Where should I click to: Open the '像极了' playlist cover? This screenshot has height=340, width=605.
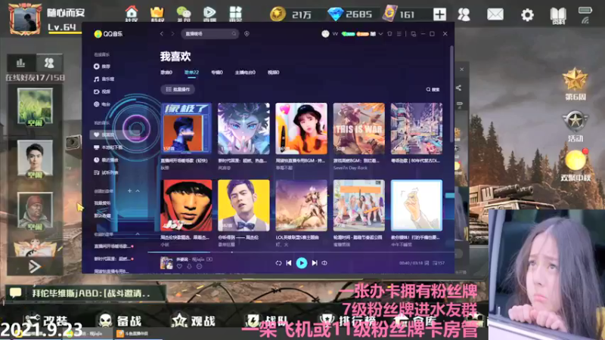click(186, 128)
